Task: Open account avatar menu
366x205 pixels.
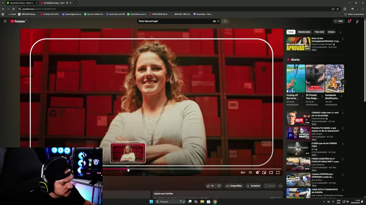Action: pyautogui.click(x=357, y=21)
